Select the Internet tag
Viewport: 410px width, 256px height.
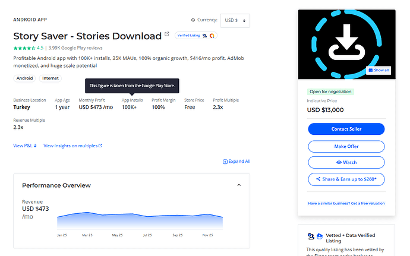(x=51, y=78)
